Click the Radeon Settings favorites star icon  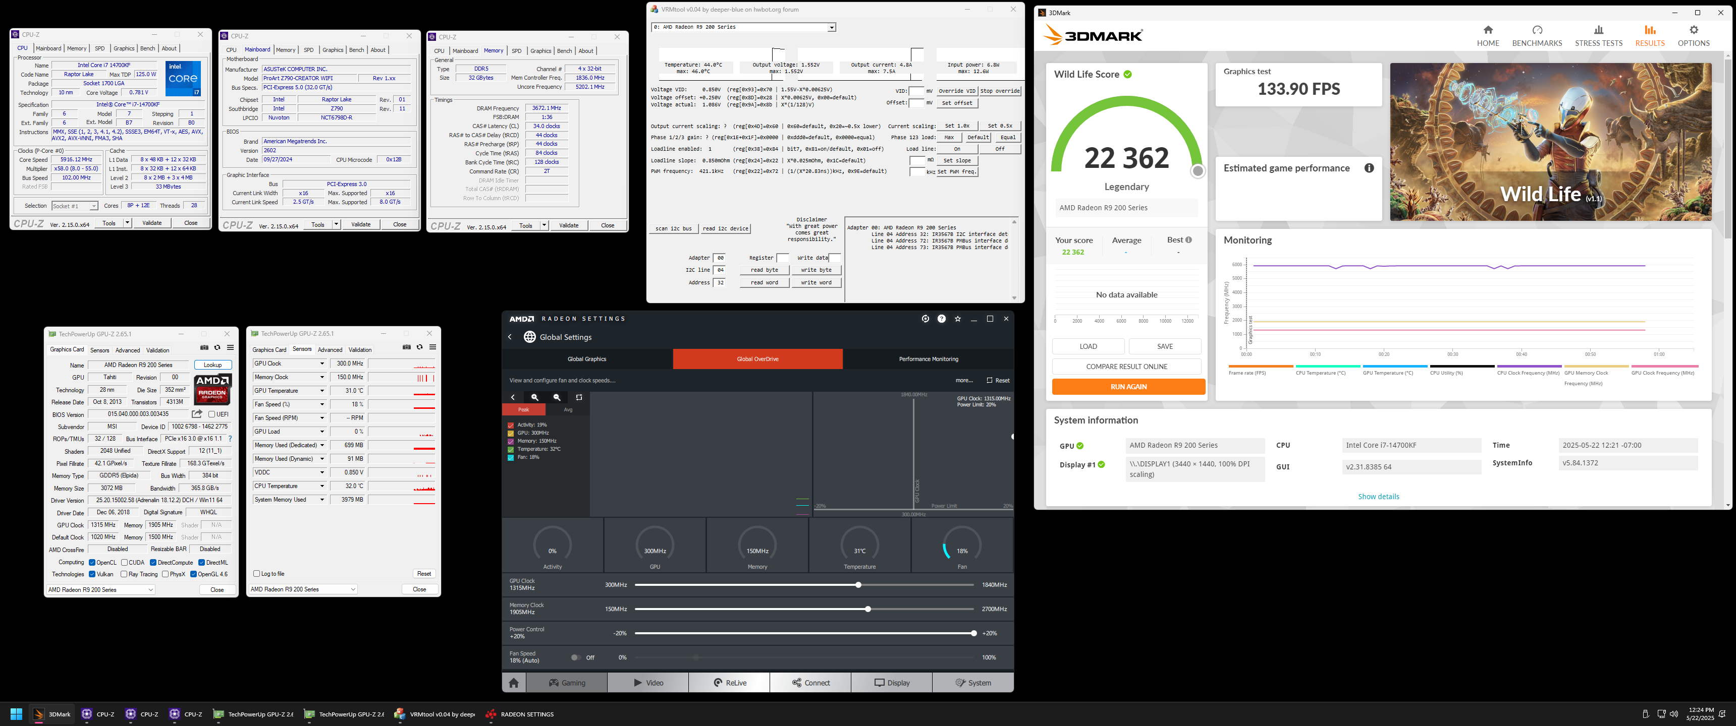pyautogui.click(x=958, y=319)
